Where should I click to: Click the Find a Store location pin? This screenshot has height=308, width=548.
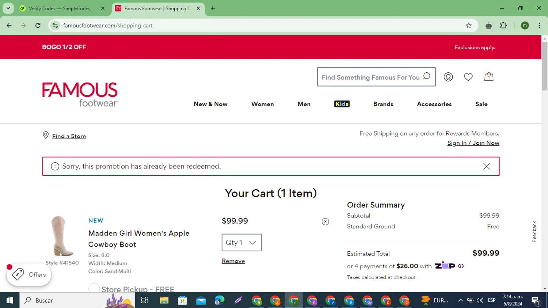[x=46, y=135]
